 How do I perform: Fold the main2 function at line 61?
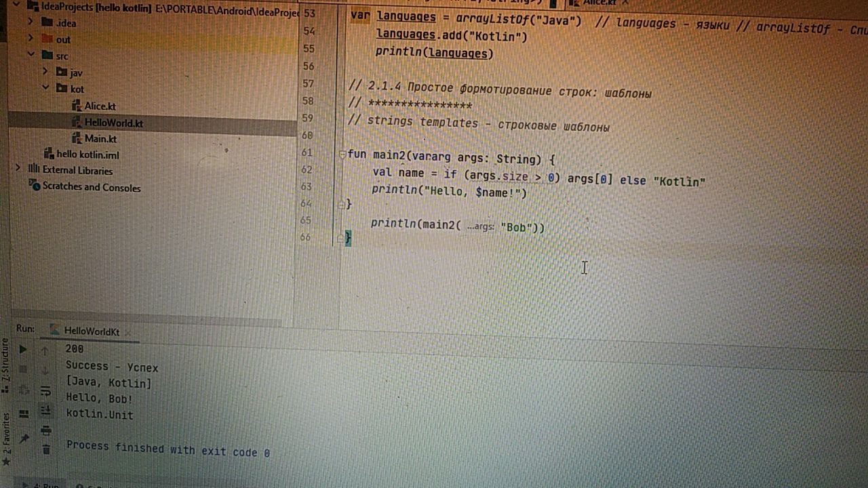[x=342, y=155]
